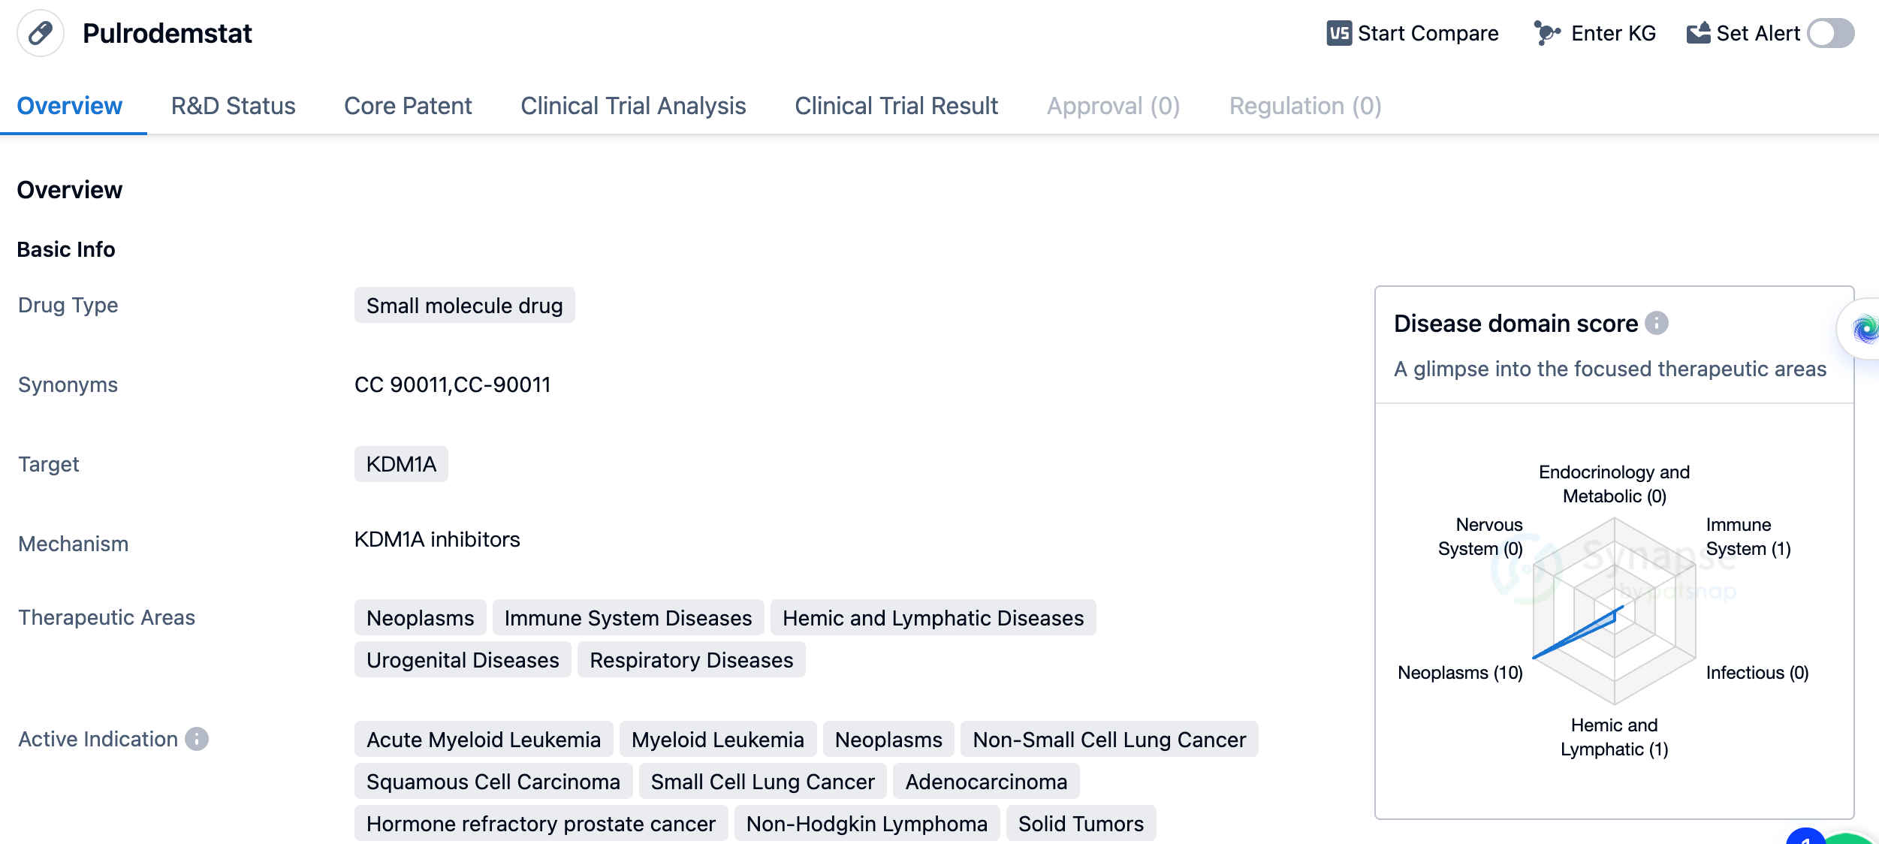Switch to the R&D Status tab
1879x844 pixels.
click(x=233, y=106)
